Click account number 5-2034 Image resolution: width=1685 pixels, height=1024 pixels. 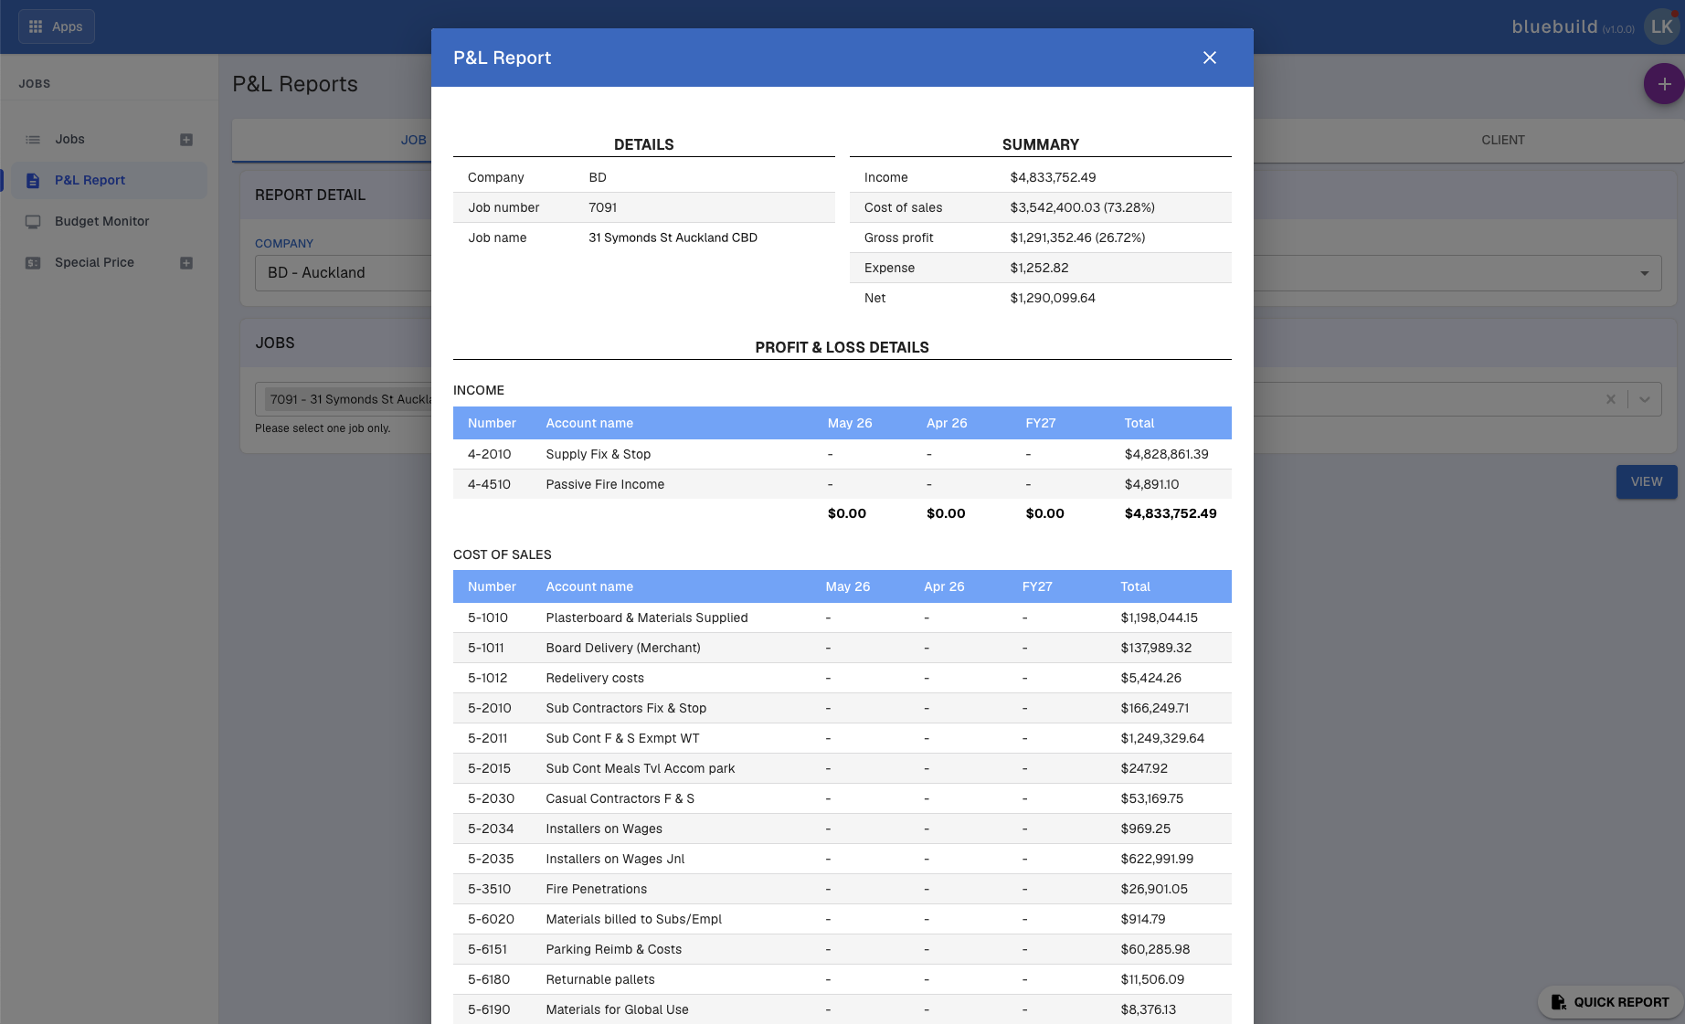(491, 829)
